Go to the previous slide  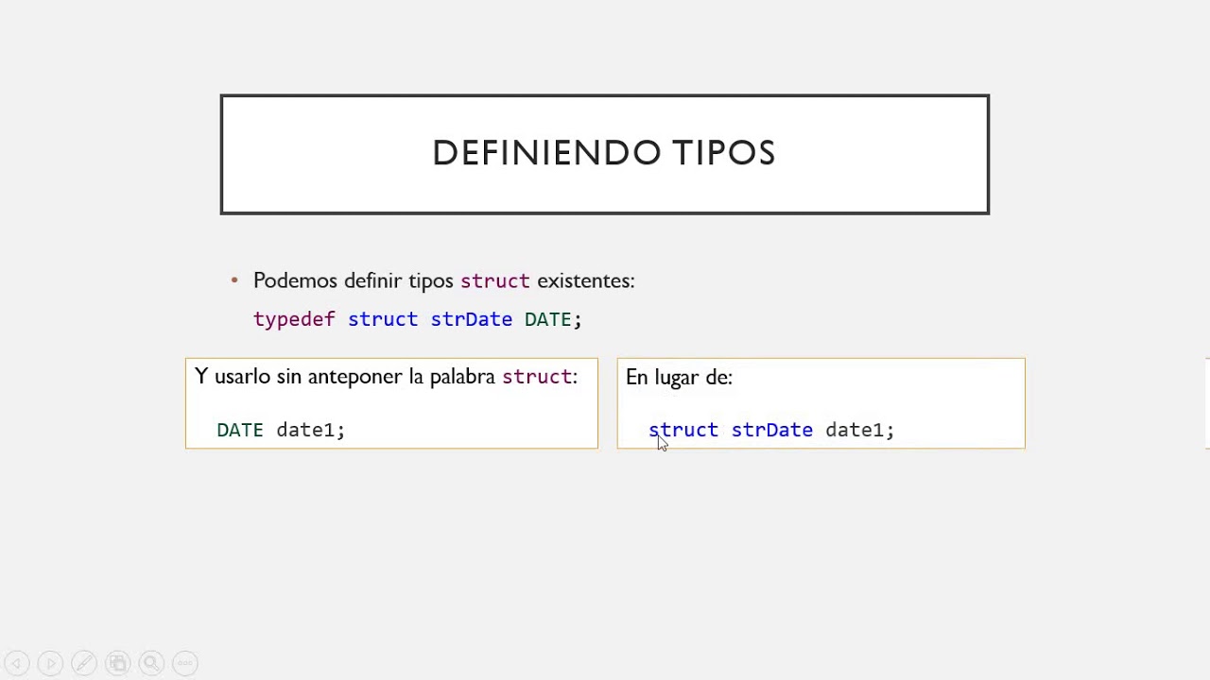coord(17,663)
